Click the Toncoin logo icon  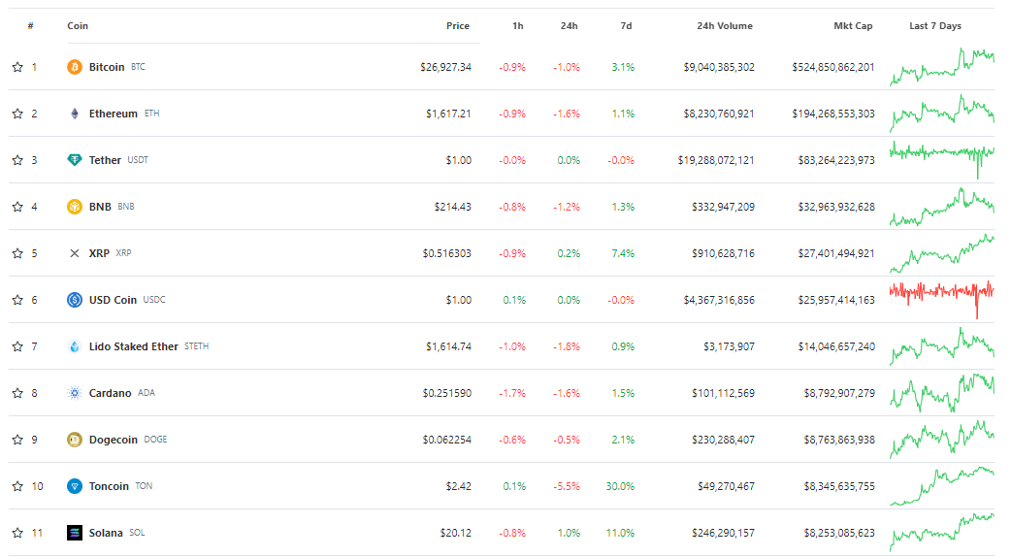(75, 486)
